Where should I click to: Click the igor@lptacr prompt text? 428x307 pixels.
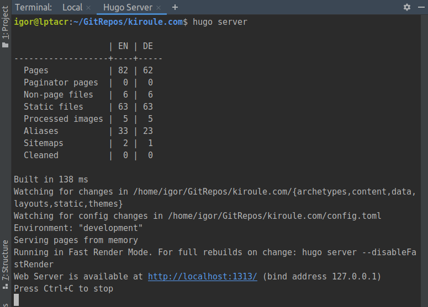click(x=41, y=22)
